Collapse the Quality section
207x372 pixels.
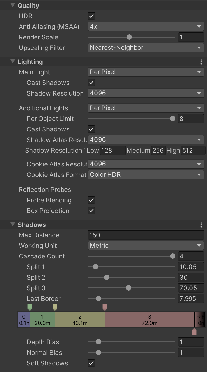pyautogui.click(x=13, y=6)
